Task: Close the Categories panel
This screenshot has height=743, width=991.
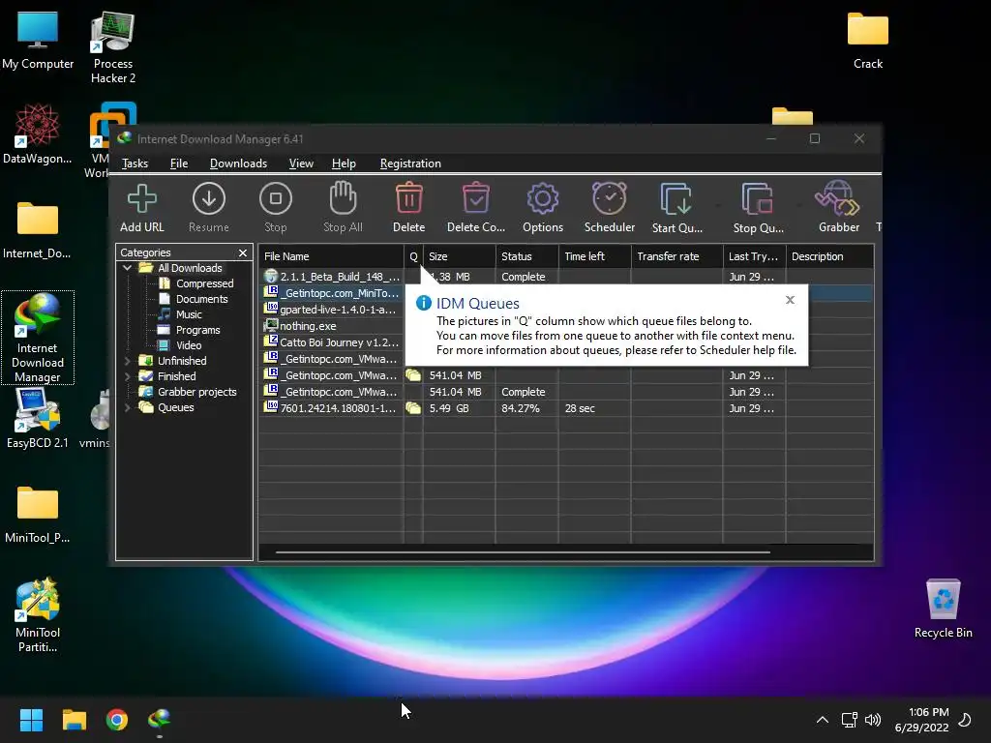Action: [x=243, y=253]
